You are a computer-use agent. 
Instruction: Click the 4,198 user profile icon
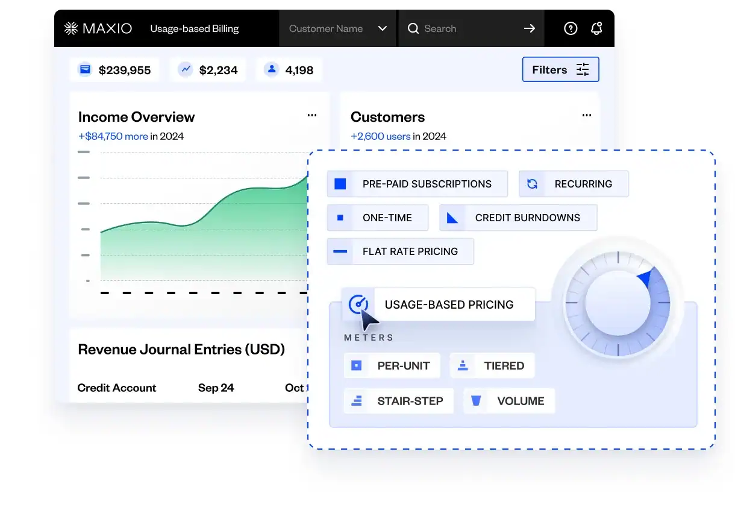pyautogui.click(x=272, y=70)
